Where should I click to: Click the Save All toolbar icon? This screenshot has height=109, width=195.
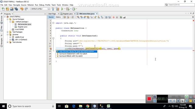pyautogui.click(x=16, y=9)
